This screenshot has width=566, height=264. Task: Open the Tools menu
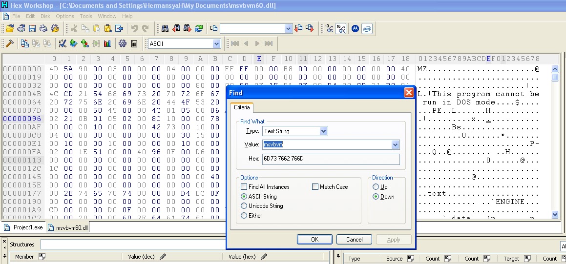(86, 16)
